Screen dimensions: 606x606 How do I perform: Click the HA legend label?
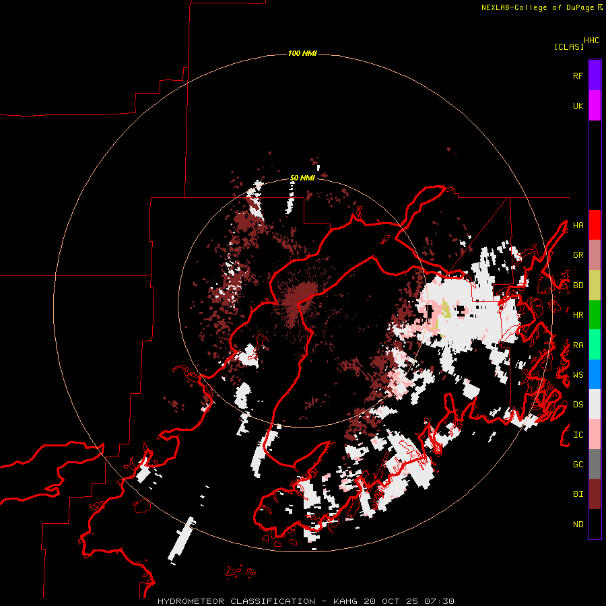pyautogui.click(x=578, y=226)
